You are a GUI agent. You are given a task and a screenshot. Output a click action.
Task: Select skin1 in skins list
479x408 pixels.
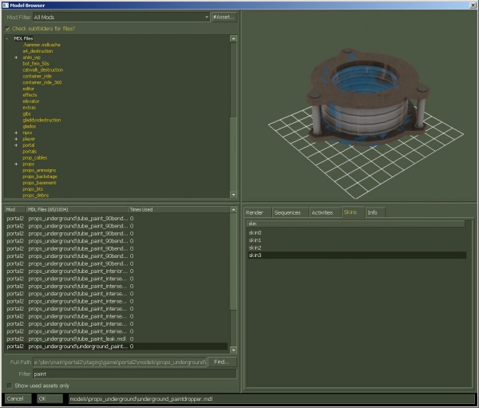[x=357, y=240]
